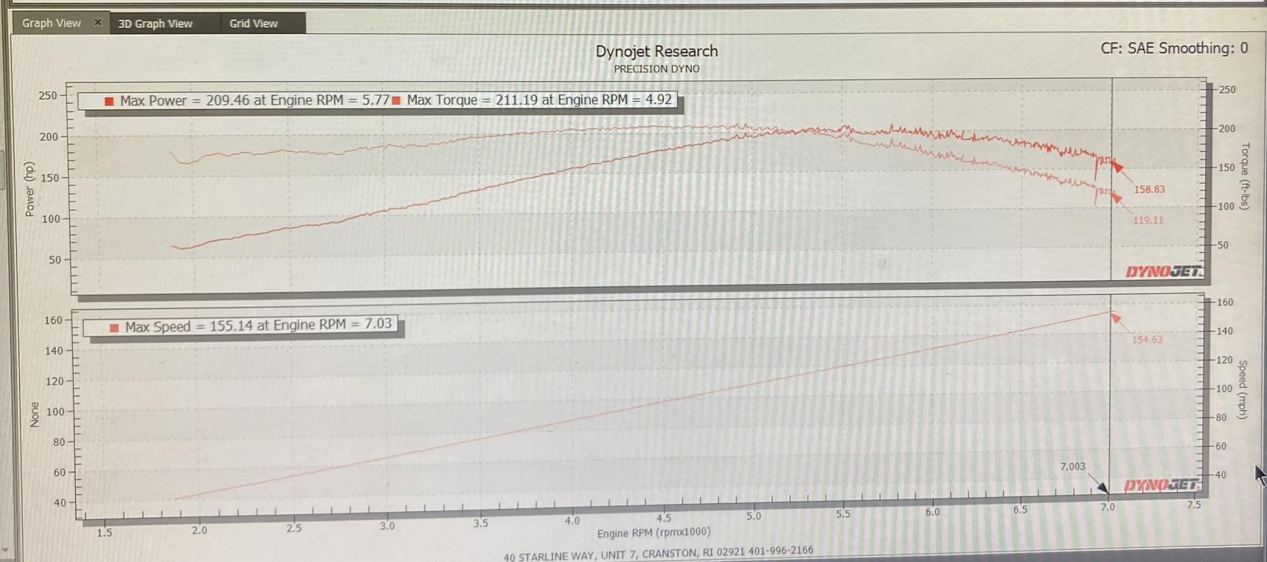Click the None axis label on lower graph
The image size is (1267, 562).
pyautogui.click(x=34, y=414)
